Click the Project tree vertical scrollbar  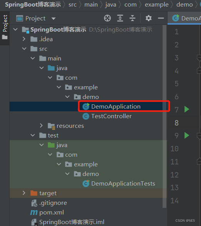pos(164,116)
